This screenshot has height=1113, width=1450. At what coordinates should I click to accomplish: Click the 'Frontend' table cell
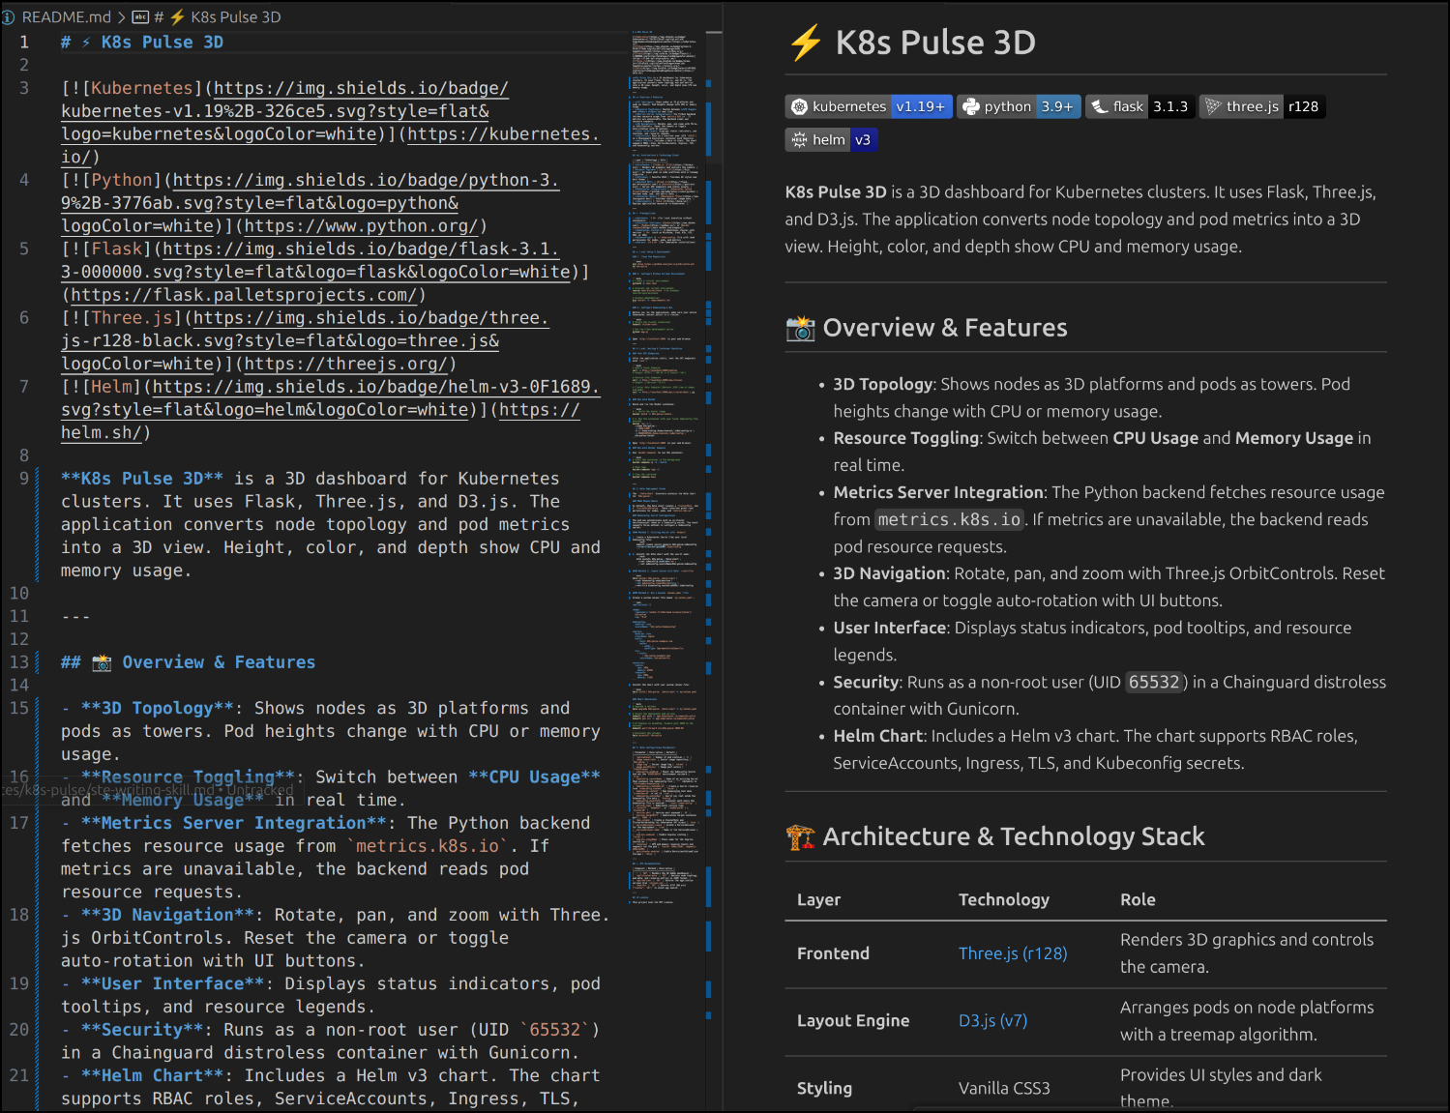[x=833, y=953]
